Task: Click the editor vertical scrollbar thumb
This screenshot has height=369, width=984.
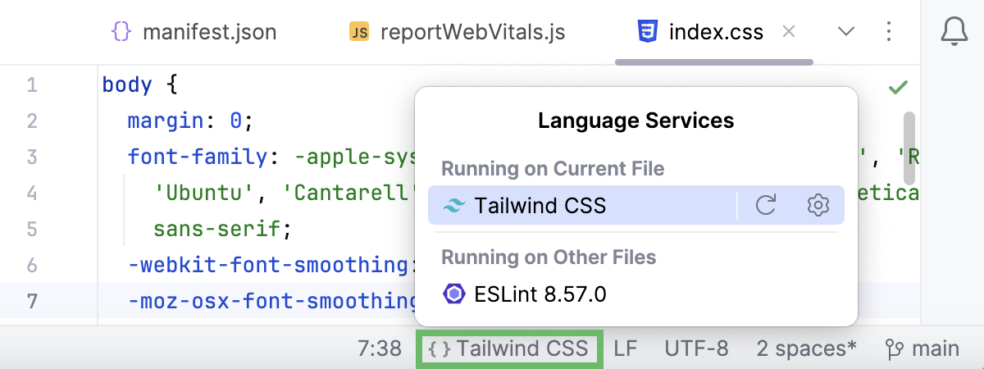Action: [909, 149]
